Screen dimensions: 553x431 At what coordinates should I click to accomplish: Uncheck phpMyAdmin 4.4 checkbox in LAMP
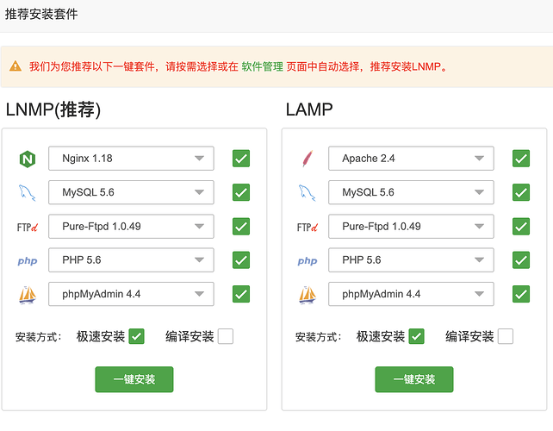point(521,294)
